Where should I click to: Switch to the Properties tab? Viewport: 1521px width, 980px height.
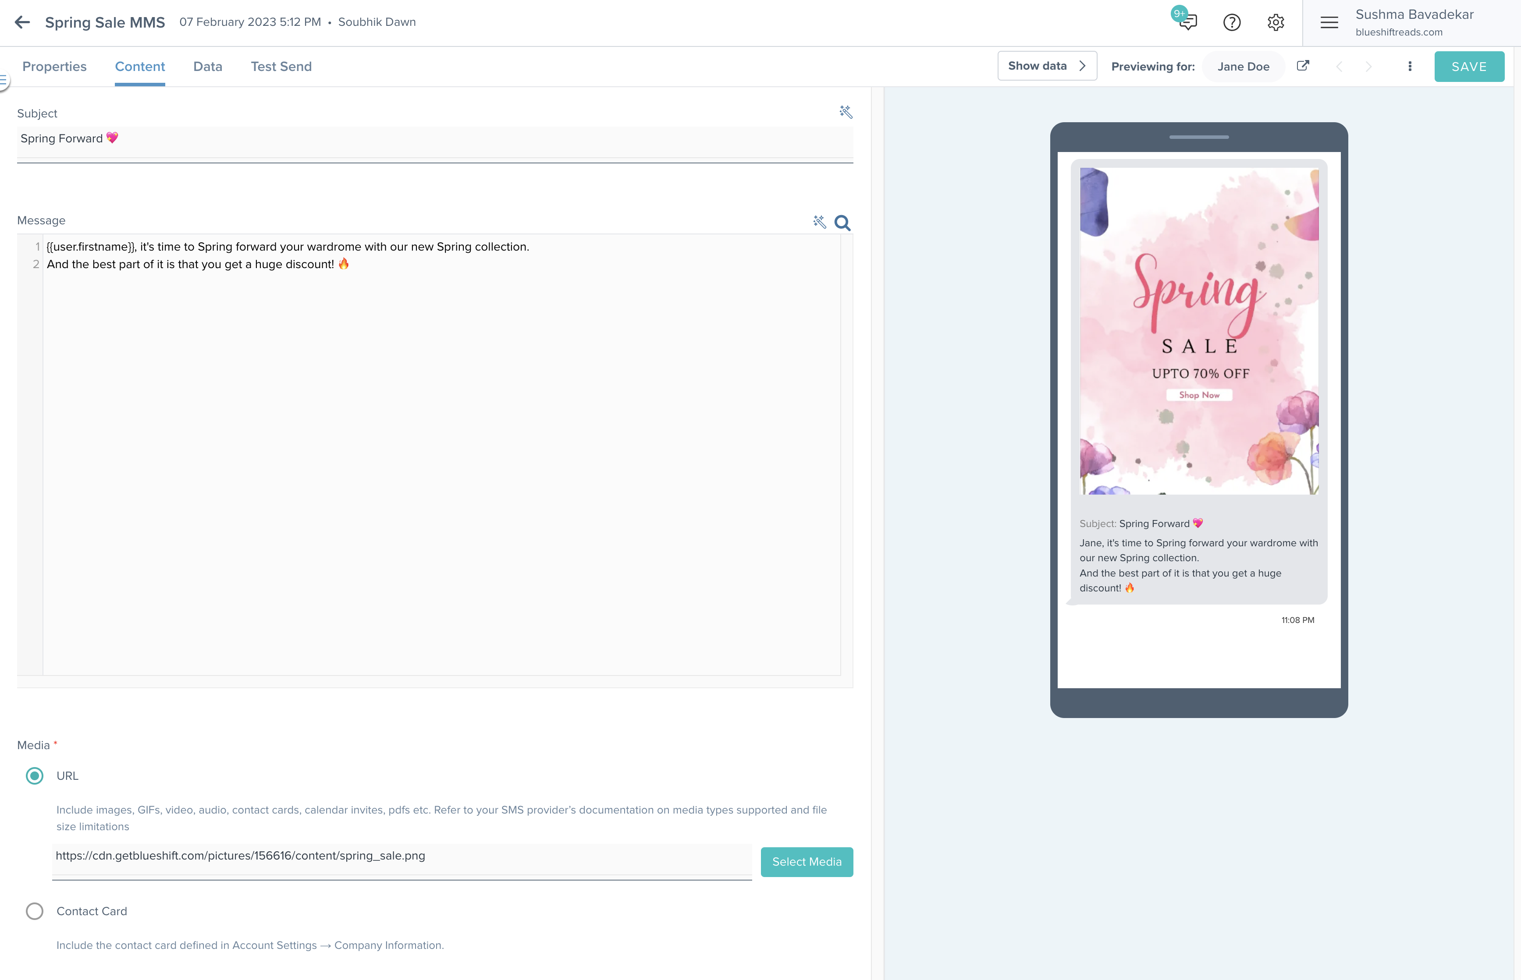(x=54, y=66)
